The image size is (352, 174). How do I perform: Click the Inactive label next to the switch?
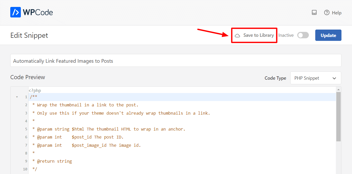(x=286, y=35)
